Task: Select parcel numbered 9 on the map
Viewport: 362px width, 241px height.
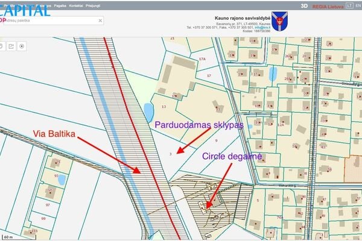Action: point(217,140)
